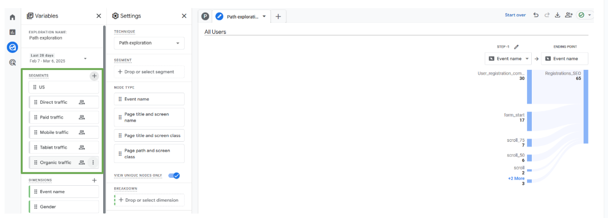The width and height of the screenshot is (608, 218).
Task: Click the users icon on Mobile traffic
Action: (x=81, y=132)
